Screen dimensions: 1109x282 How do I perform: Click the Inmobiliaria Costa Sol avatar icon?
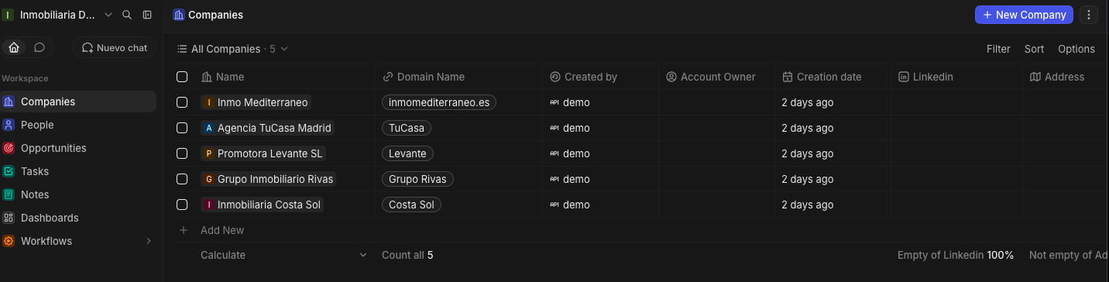click(208, 205)
